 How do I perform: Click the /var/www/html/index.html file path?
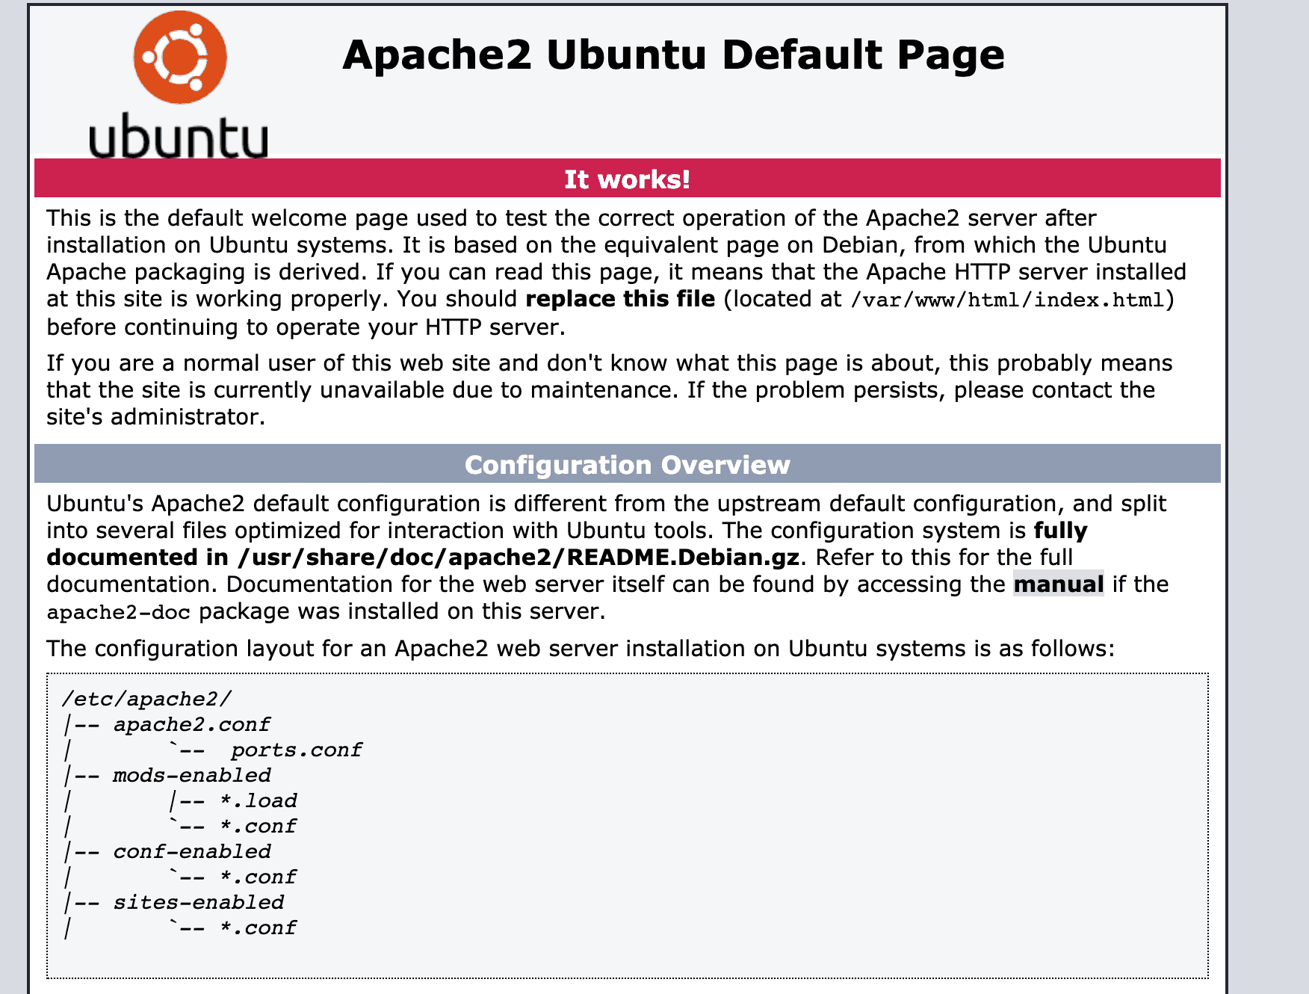(1008, 300)
